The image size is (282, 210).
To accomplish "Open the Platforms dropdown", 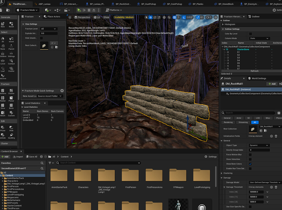I will [x=114, y=10].
